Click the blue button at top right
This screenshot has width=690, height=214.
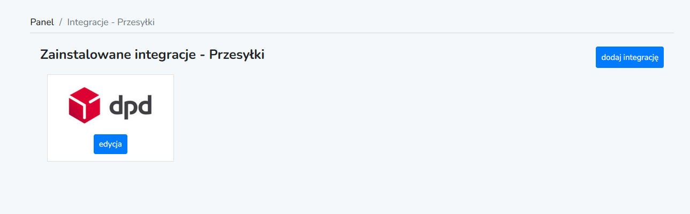(x=630, y=57)
